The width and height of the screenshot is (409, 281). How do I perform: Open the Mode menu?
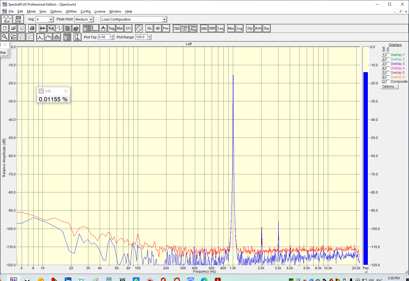tap(31, 11)
